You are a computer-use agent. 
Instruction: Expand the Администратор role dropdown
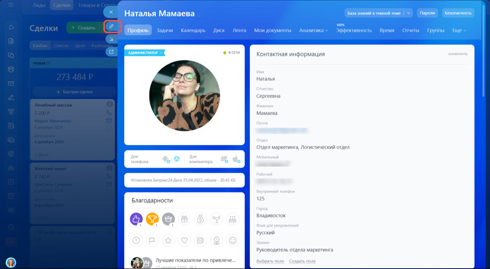tap(144, 53)
